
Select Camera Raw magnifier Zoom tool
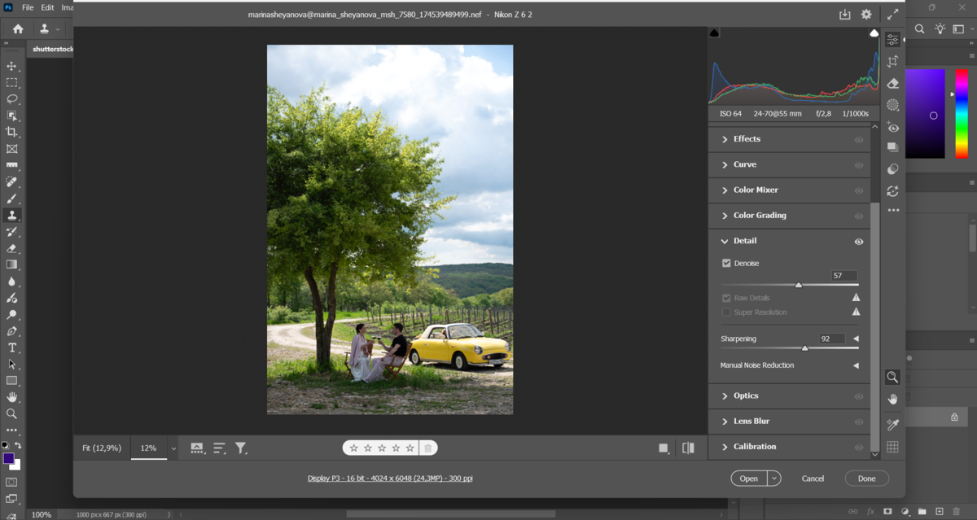click(893, 377)
